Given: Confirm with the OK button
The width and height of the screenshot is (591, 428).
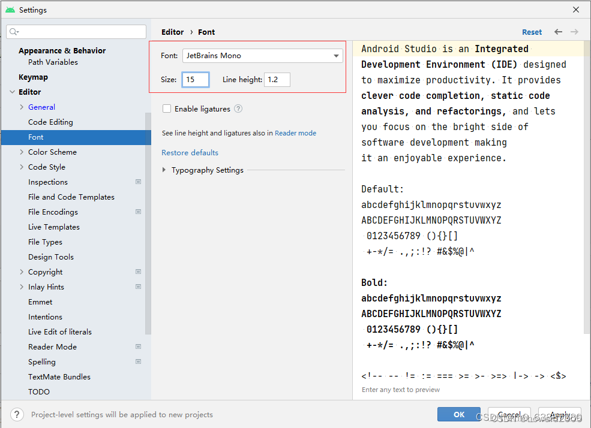Looking at the screenshot, I should [x=459, y=414].
